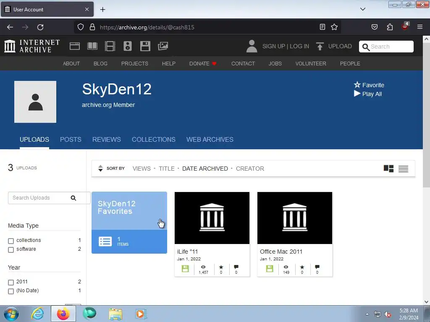Sort uploads by VIEWS
Screen dimensions: 430x322
tap(142, 169)
